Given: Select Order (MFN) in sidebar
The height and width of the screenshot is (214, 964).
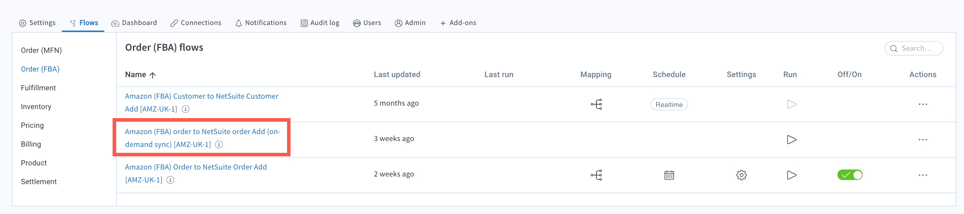Looking at the screenshot, I should [x=41, y=50].
